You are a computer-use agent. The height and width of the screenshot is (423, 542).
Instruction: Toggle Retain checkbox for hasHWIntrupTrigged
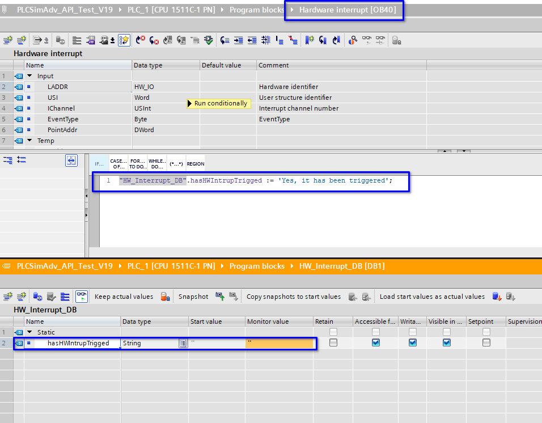[333, 343]
